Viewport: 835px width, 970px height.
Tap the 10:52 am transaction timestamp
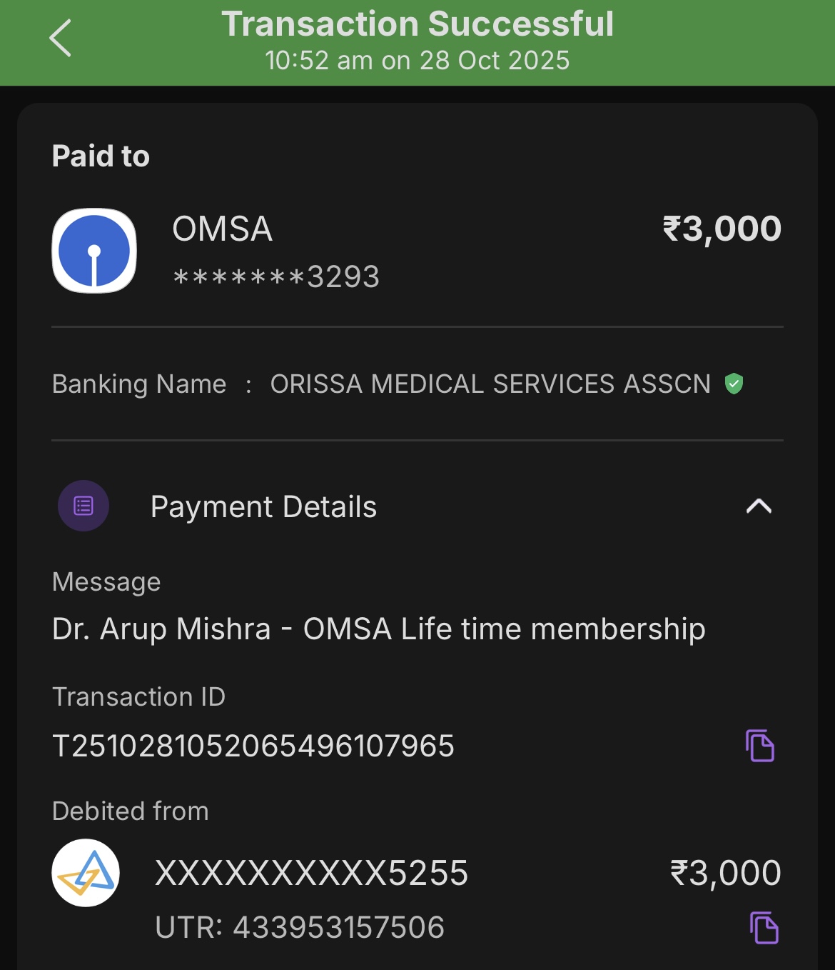pos(417,61)
